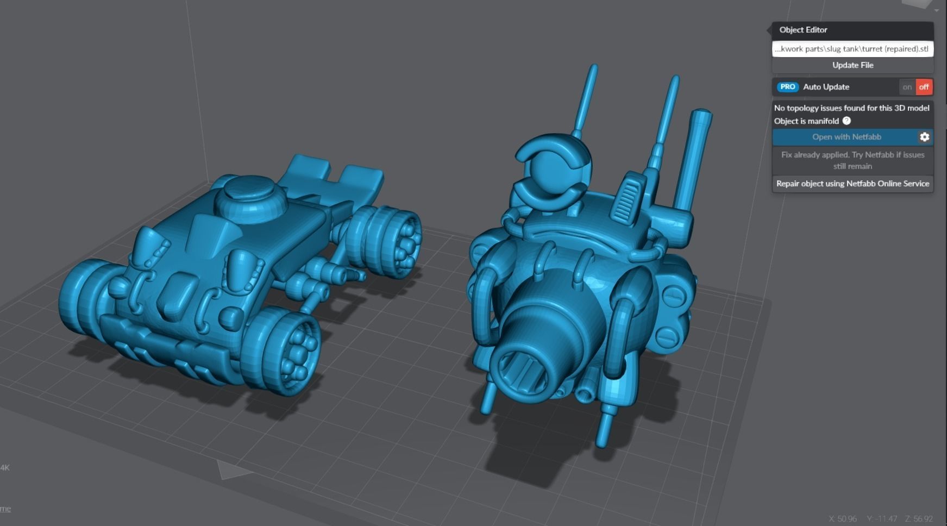Switch Auto Update to on
This screenshot has width=947, height=526.
pos(907,87)
